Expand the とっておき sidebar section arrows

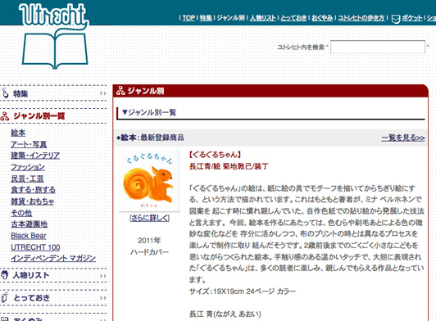coord(103,298)
